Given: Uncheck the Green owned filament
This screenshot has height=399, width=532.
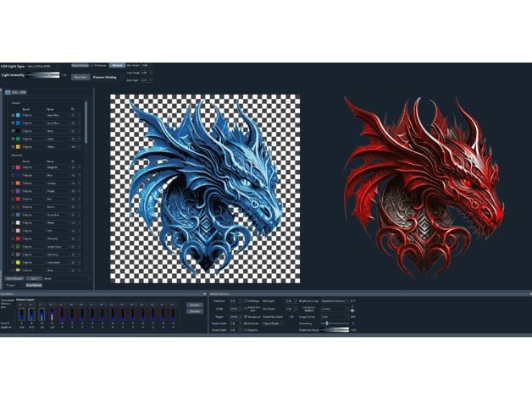Looking at the screenshot, I should [x=14, y=139].
